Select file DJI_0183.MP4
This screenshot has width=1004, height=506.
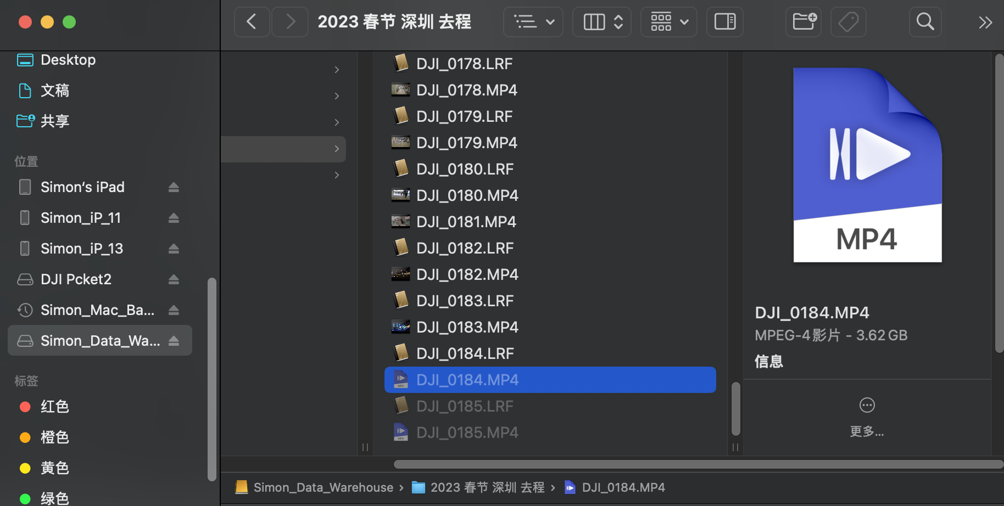tap(550, 327)
